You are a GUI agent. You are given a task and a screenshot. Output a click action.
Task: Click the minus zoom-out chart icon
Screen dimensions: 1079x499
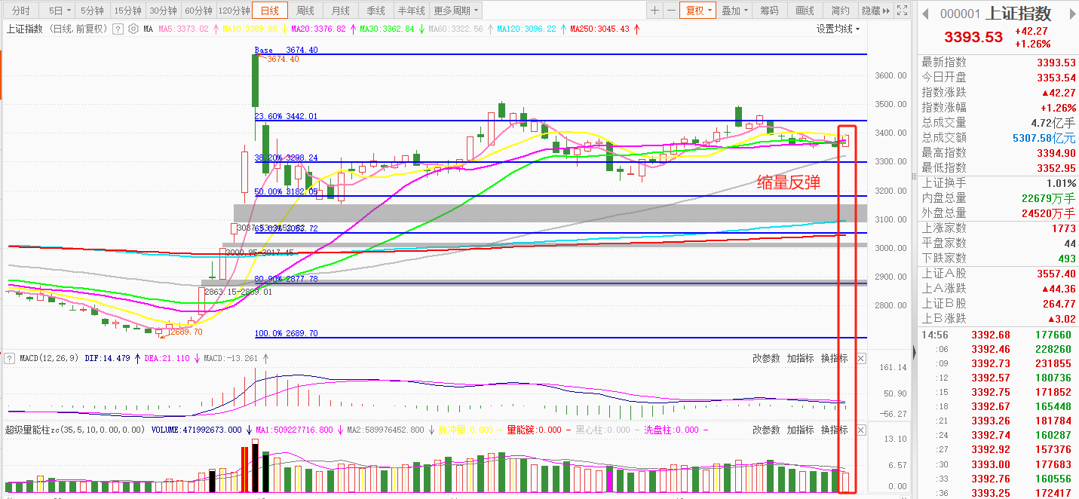(x=670, y=11)
